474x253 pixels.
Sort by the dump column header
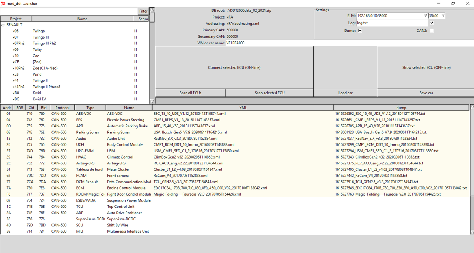[401, 108]
